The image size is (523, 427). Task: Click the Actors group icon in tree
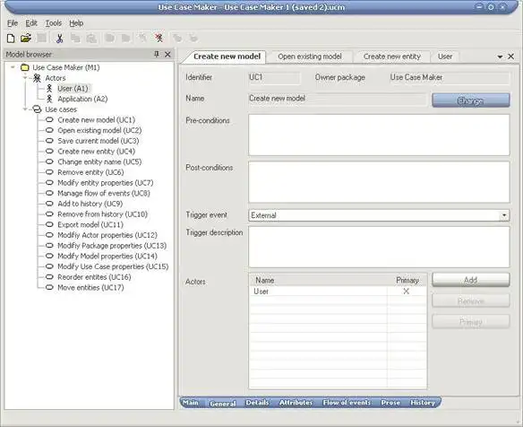pos(37,78)
